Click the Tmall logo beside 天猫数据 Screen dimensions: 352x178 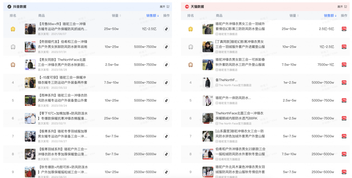pos(187,7)
